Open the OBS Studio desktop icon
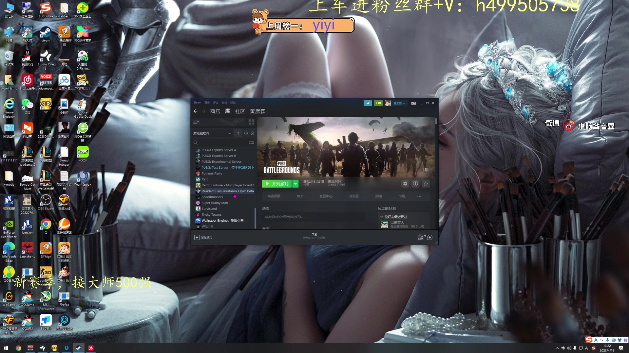Screen dimensions: 629x353 click(46, 202)
